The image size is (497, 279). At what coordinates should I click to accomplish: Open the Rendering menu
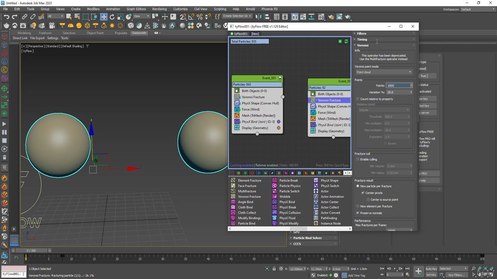(159, 9)
